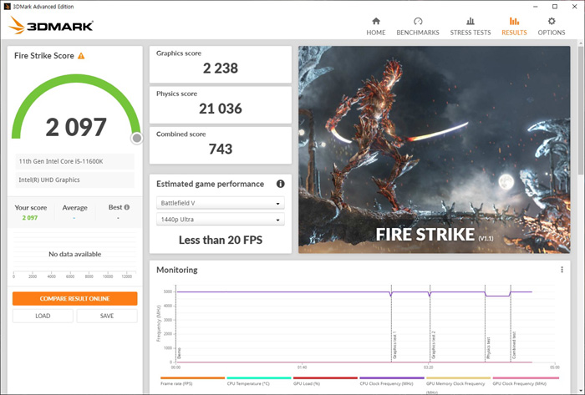Screen dimensions: 585x395
Task: Open the Home tab icon
Action: (376, 21)
